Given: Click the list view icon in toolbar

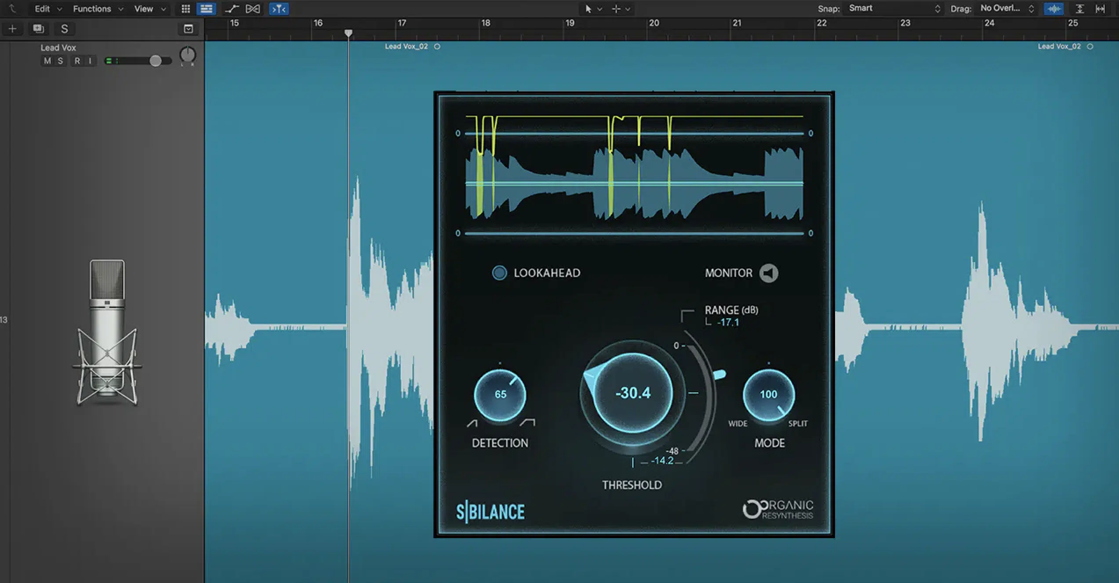Looking at the screenshot, I should (205, 7).
